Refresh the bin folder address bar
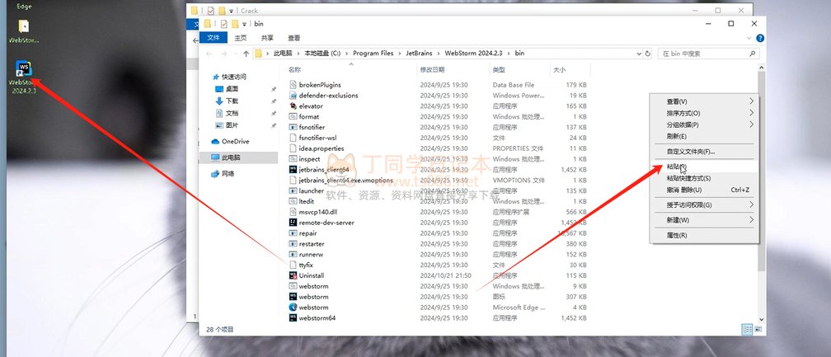This screenshot has height=357, width=831. tap(647, 54)
